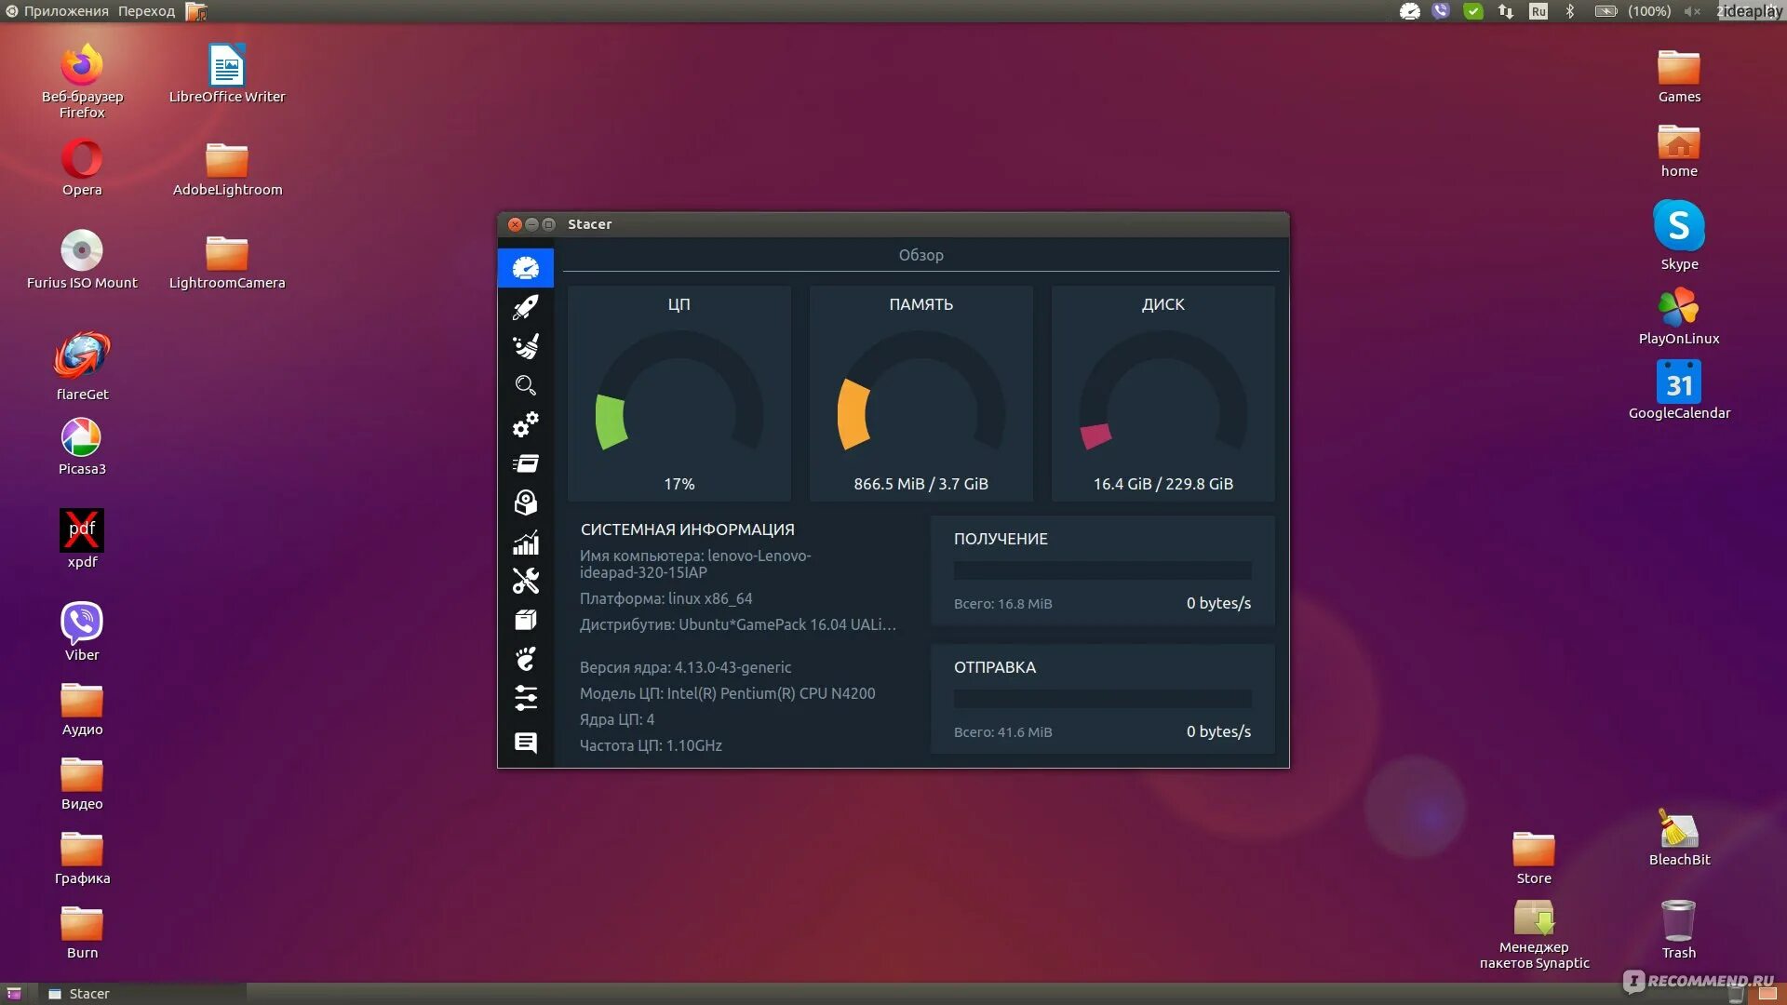Open Startup Apps rocket icon
The height and width of the screenshot is (1005, 1787).
[x=526, y=307]
